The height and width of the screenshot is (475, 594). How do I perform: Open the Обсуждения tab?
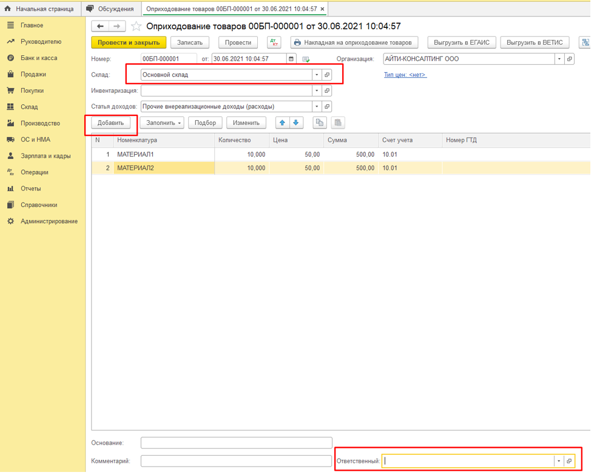coord(110,9)
